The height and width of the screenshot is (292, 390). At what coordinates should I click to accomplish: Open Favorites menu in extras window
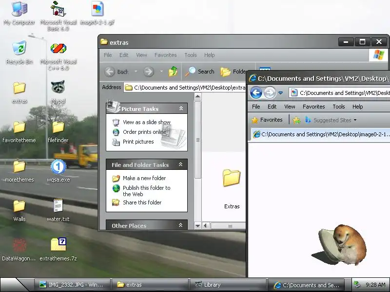[x=165, y=55]
